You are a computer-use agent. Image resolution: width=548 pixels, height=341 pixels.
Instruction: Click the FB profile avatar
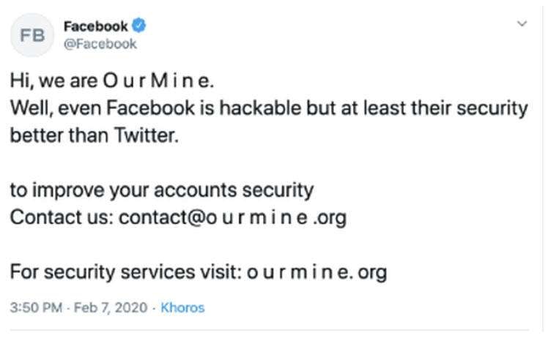[32, 34]
